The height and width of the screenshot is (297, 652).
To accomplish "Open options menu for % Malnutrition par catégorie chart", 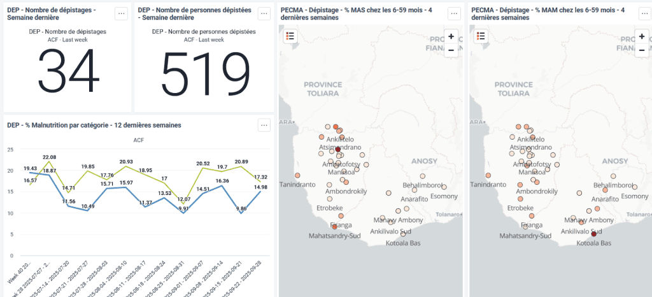I will click(x=264, y=125).
